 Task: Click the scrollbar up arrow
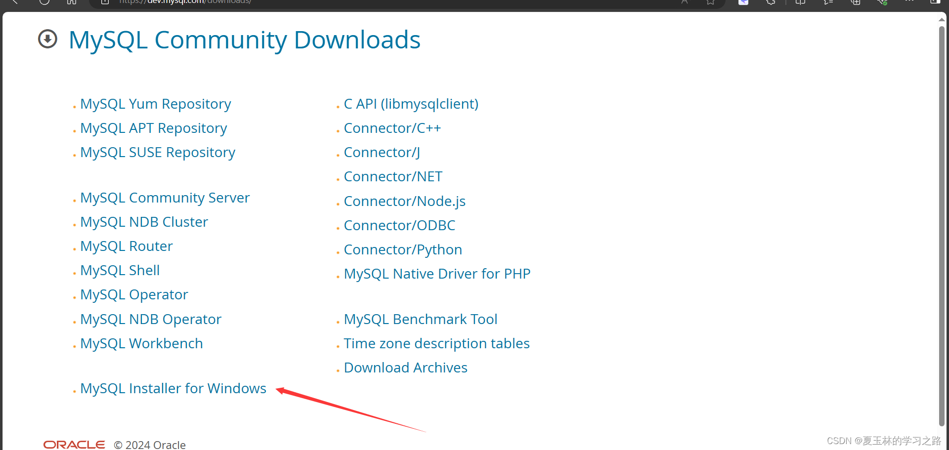942,19
